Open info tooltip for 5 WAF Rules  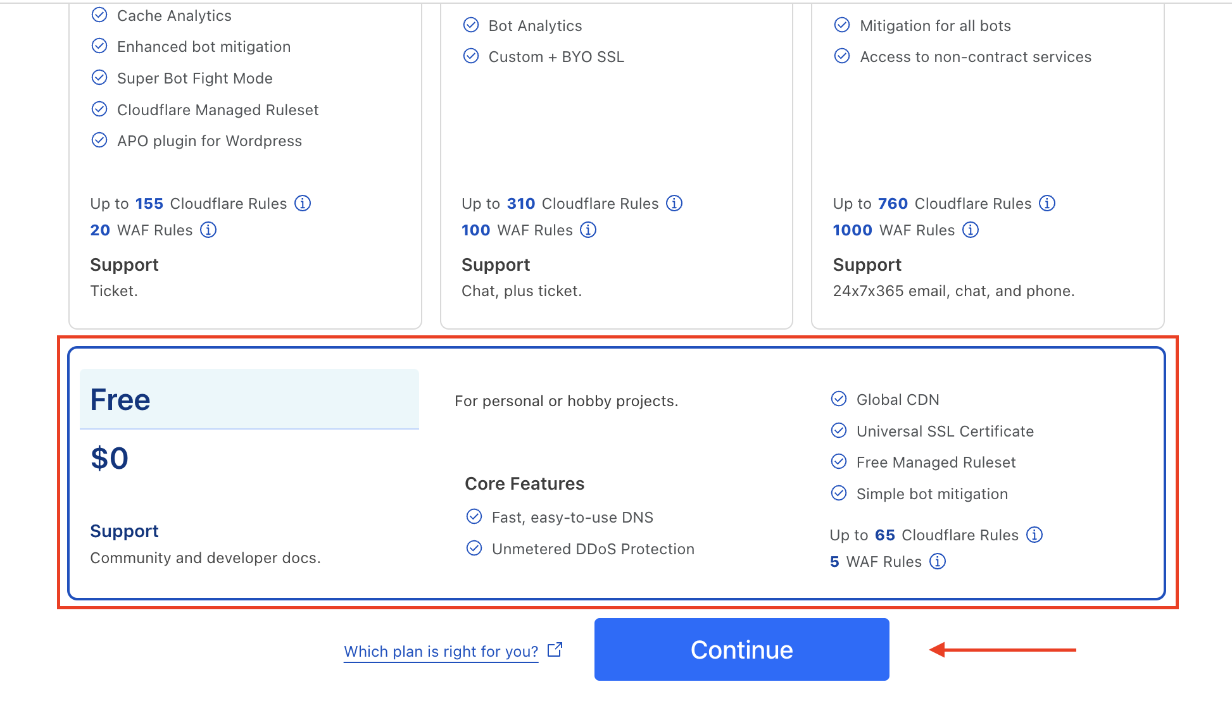point(937,561)
